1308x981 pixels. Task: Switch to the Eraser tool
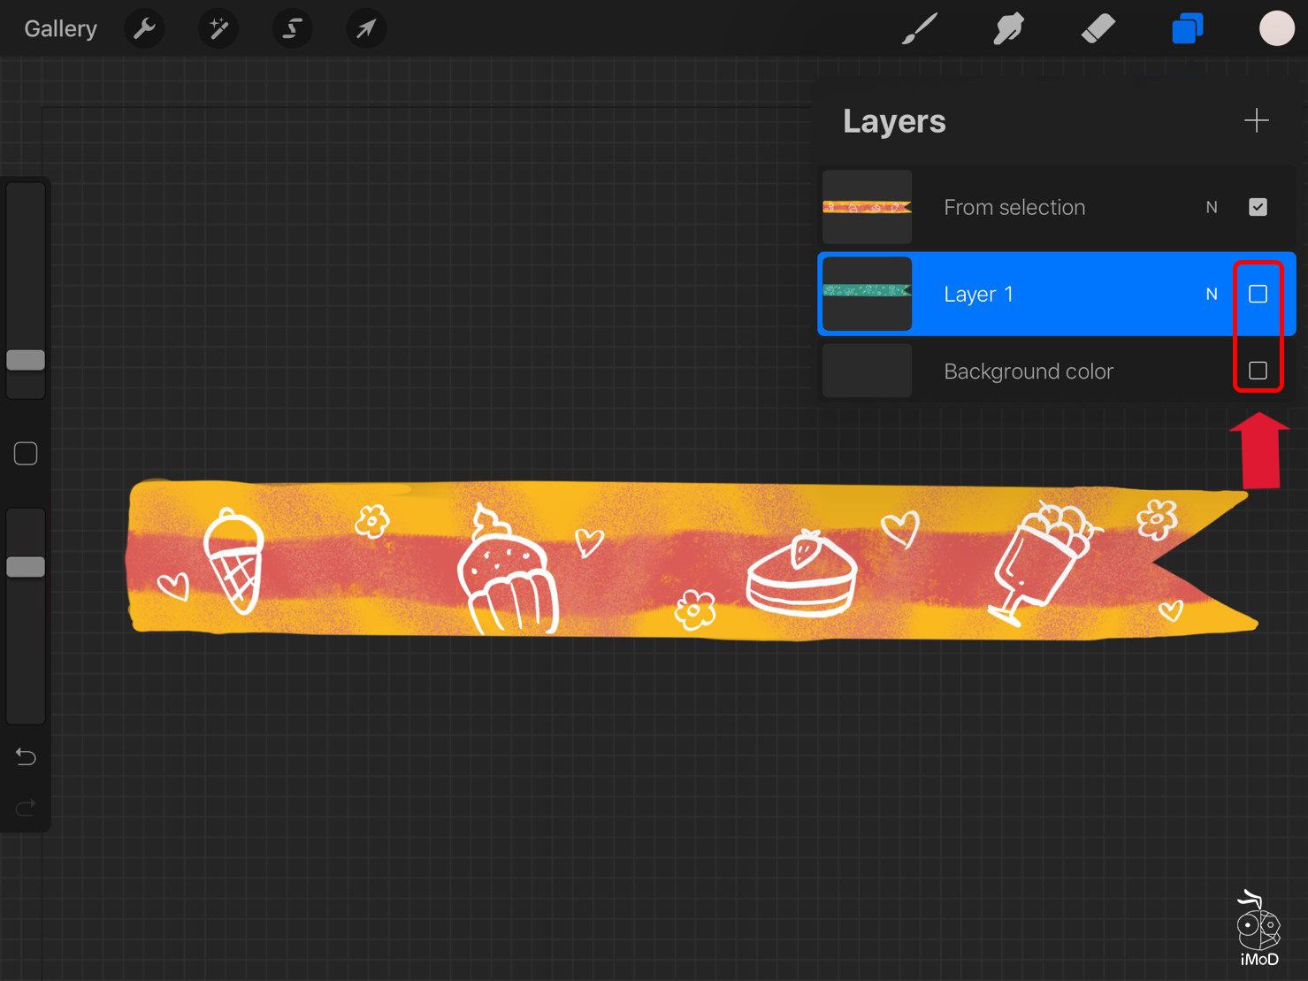pyautogui.click(x=1098, y=27)
